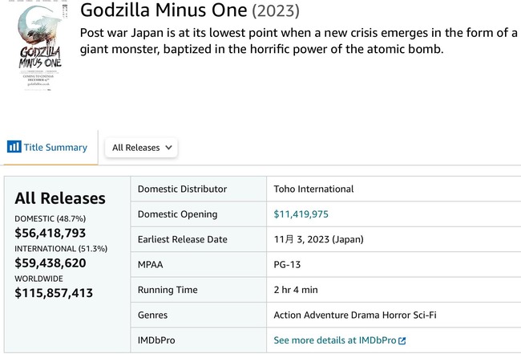Click the Godzilla Minus One title heading
Screen dimensions: 521x354
tap(164, 12)
